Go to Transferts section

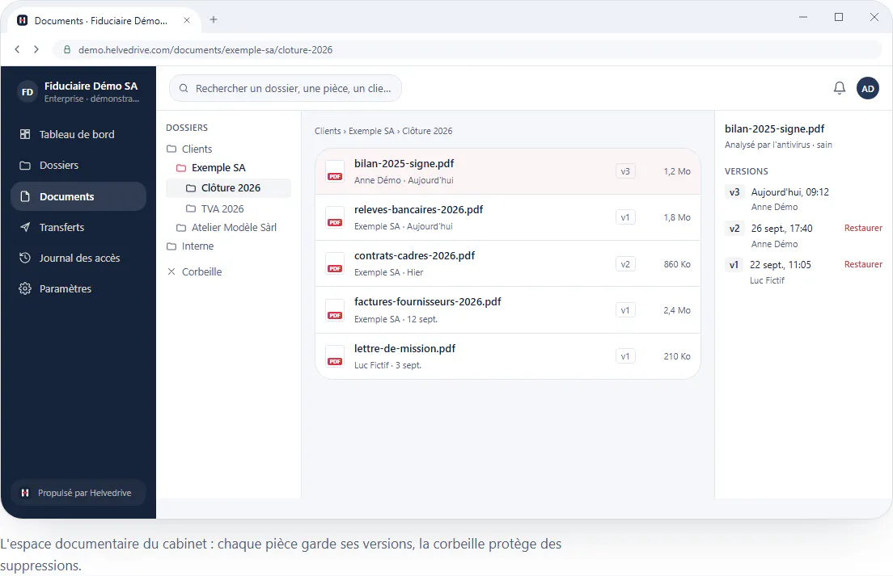(x=78, y=227)
